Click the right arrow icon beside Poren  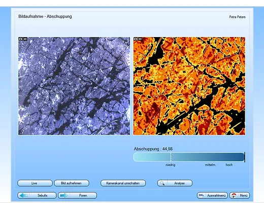point(64,195)
